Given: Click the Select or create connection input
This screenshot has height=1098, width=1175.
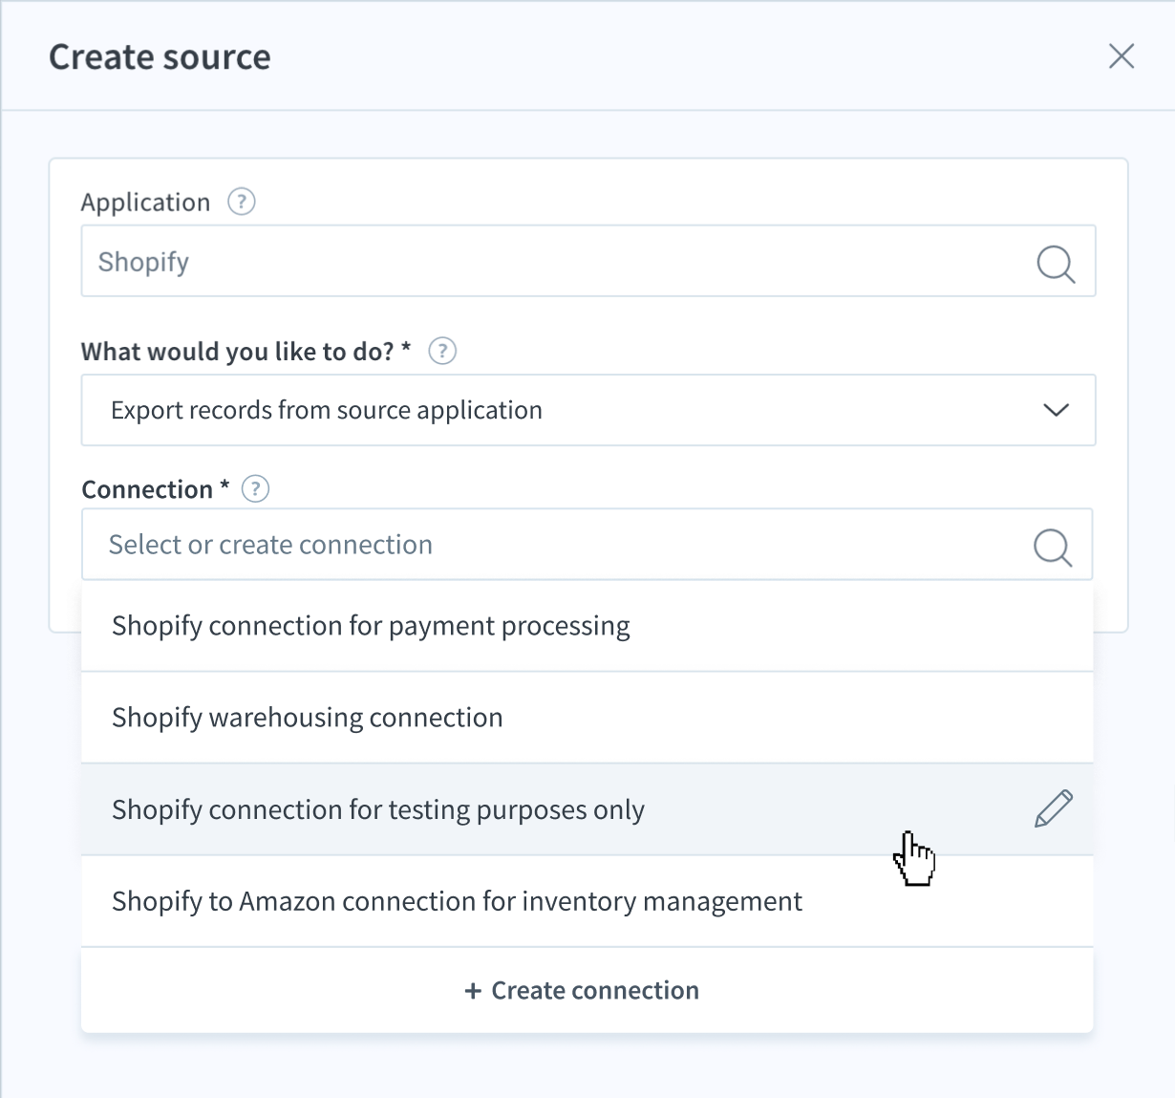Looking at the screenshot, I should (587, 544).
